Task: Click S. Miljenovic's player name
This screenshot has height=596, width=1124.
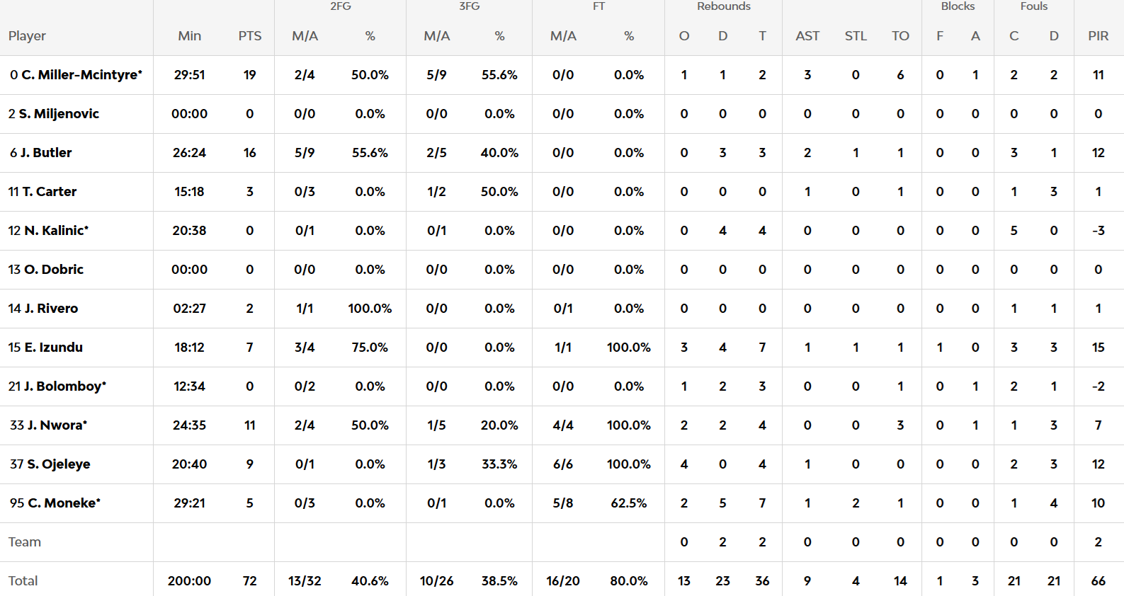Action: (x=59, y=114)
